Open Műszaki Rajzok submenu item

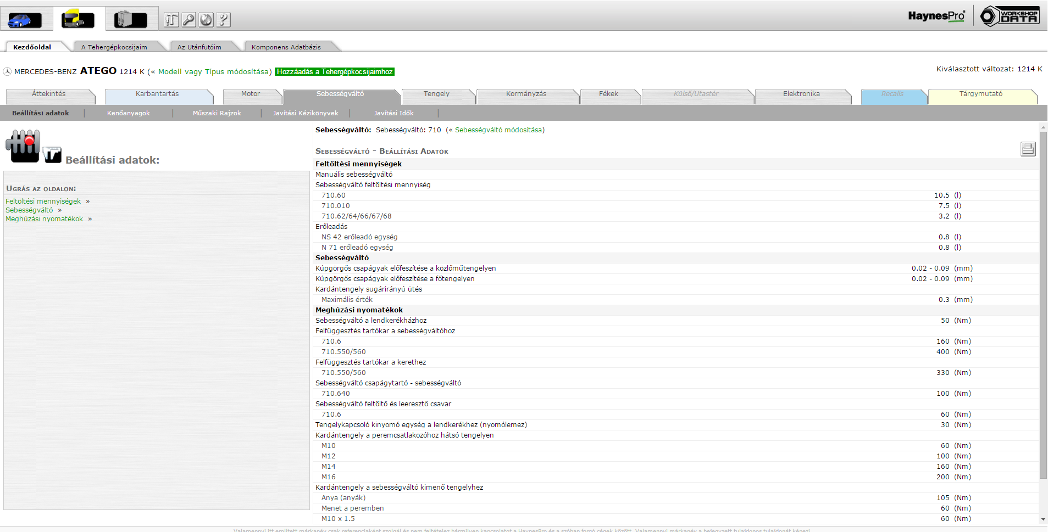217,113
